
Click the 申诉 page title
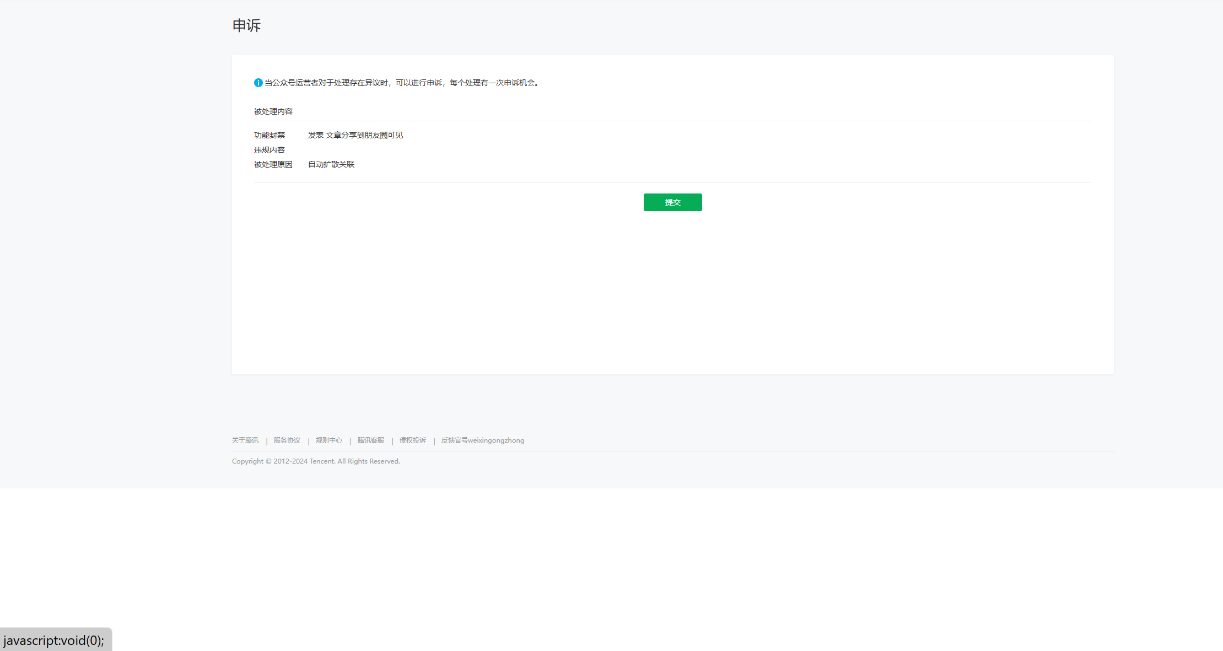tap(246, 25)
